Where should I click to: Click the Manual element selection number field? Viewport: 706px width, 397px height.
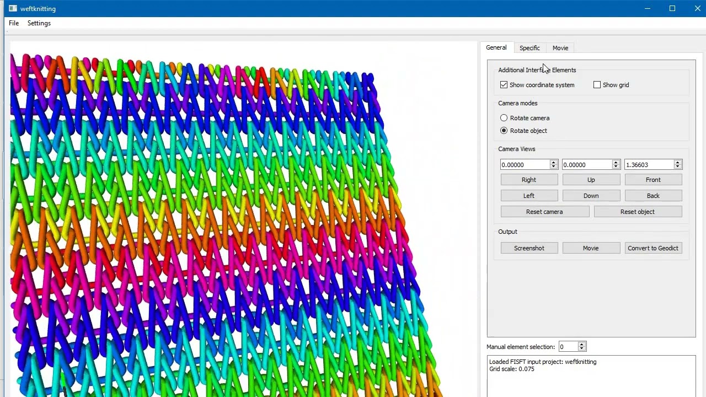(x=568, y=347)
